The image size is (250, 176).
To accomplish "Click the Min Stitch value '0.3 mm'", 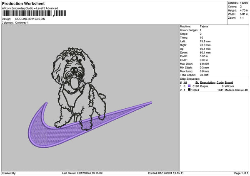I will 205,68.
